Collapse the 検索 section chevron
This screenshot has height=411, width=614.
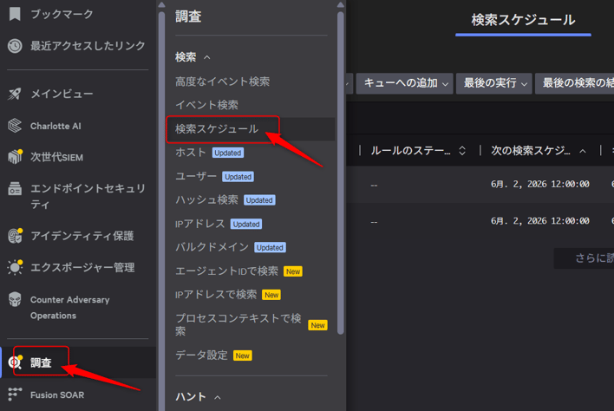207,57
